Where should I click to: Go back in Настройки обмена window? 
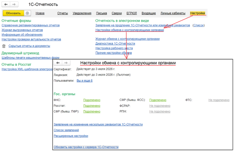point(58,63)
